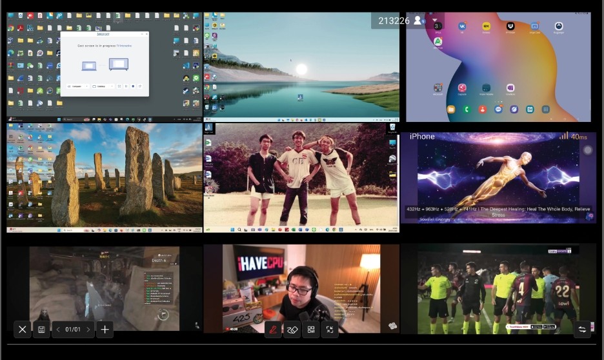Viewport: 604px width, 360px height.
Task: Click the X exit button in bottom toolbar
Action: (23, 330)
